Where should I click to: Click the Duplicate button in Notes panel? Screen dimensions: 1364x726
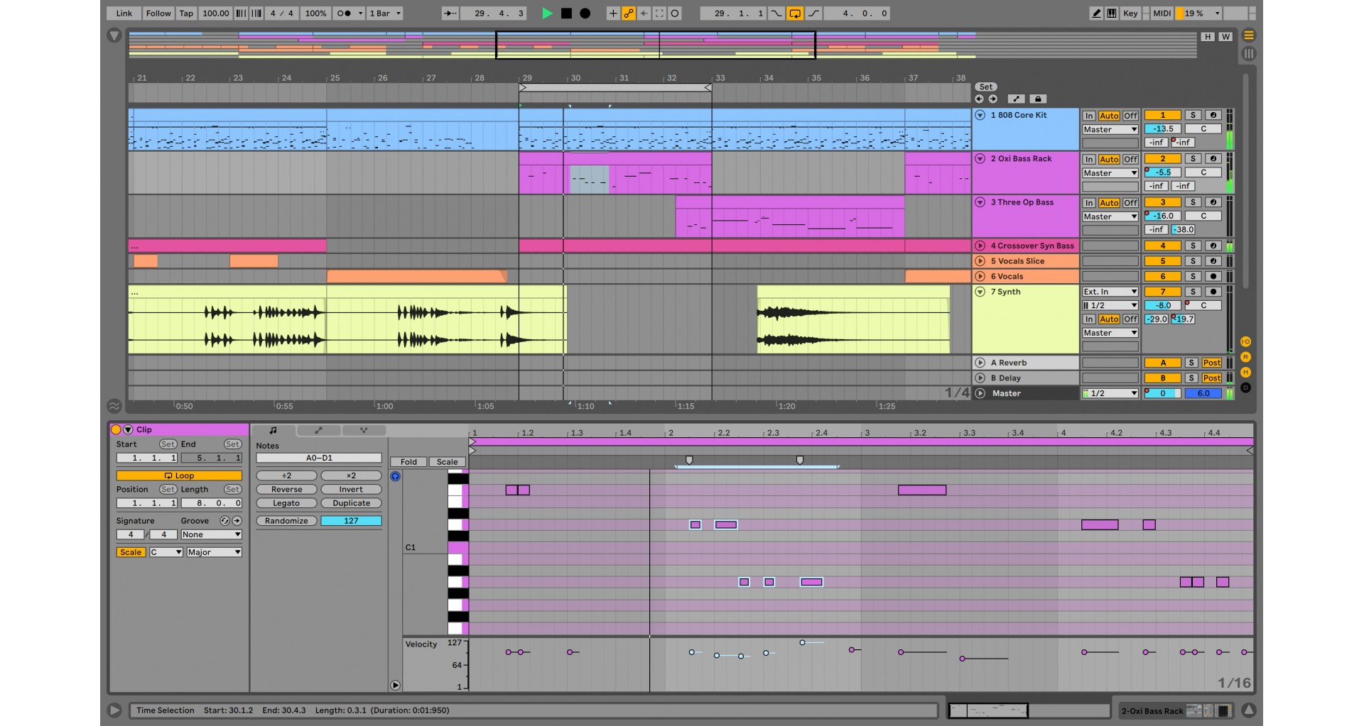coord(351,503)
